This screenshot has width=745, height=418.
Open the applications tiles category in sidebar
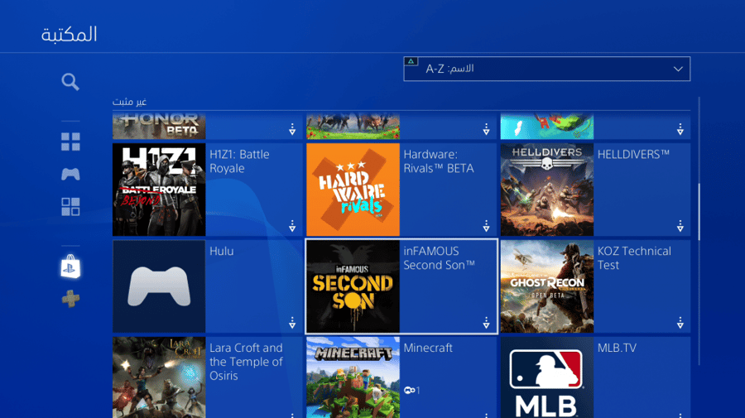point(70,207)
